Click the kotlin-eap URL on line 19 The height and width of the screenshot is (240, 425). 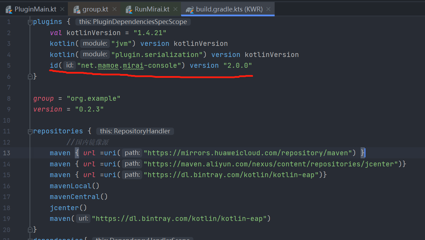point(179,218)
